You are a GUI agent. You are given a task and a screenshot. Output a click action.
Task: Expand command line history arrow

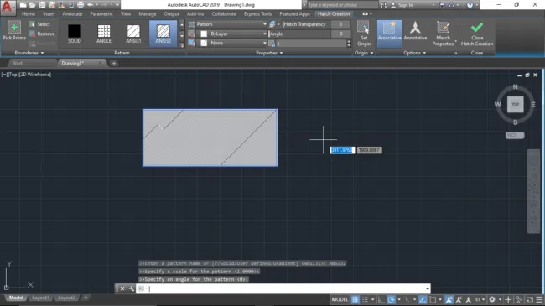(x=428, y=288)
